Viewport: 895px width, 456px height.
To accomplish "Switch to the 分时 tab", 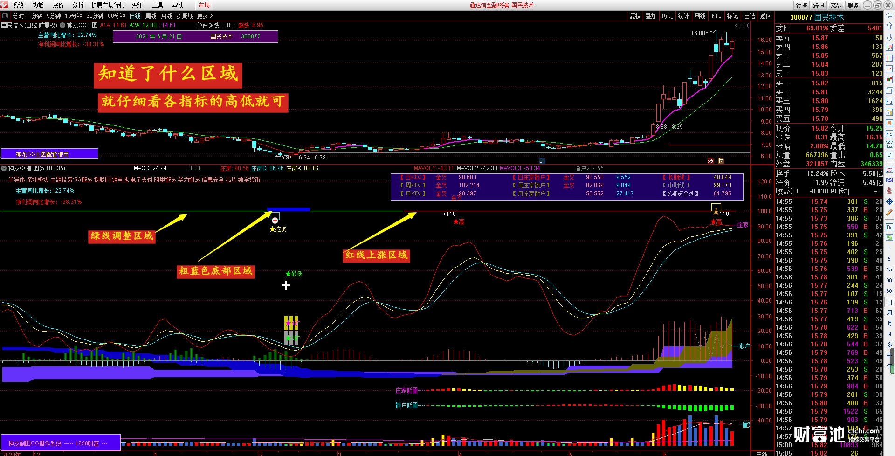I will click(19, 16).
